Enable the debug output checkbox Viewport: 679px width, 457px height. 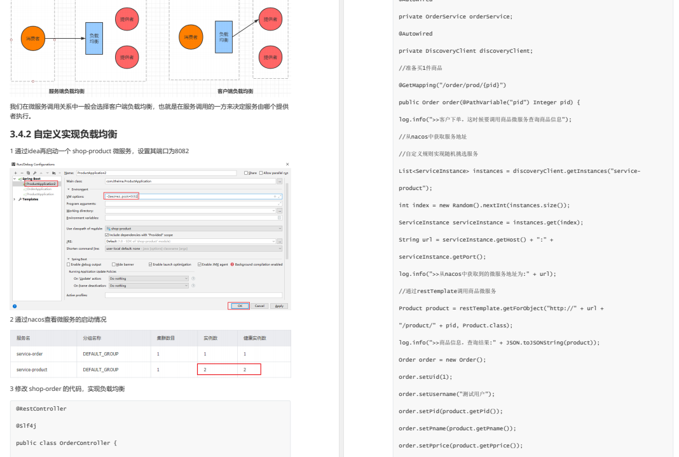69,264
